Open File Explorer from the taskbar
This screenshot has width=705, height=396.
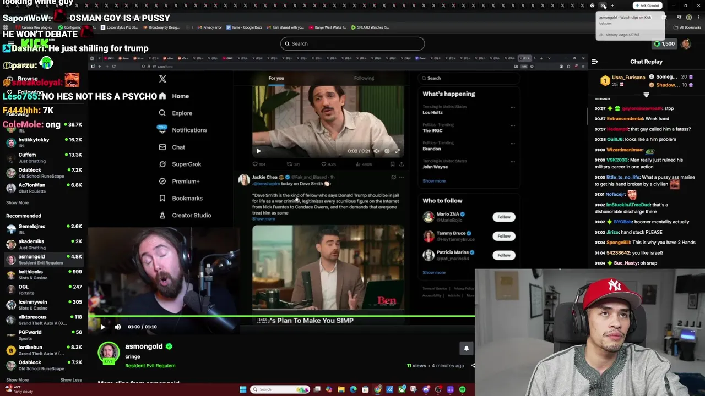click(341, 389)
